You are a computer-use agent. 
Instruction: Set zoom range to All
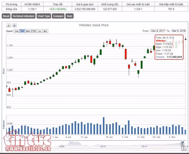click(45, 31)
